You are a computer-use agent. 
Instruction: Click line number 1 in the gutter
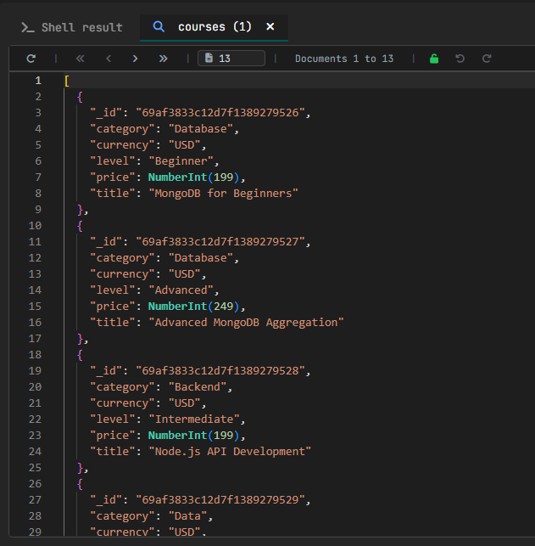click(38, 81)
